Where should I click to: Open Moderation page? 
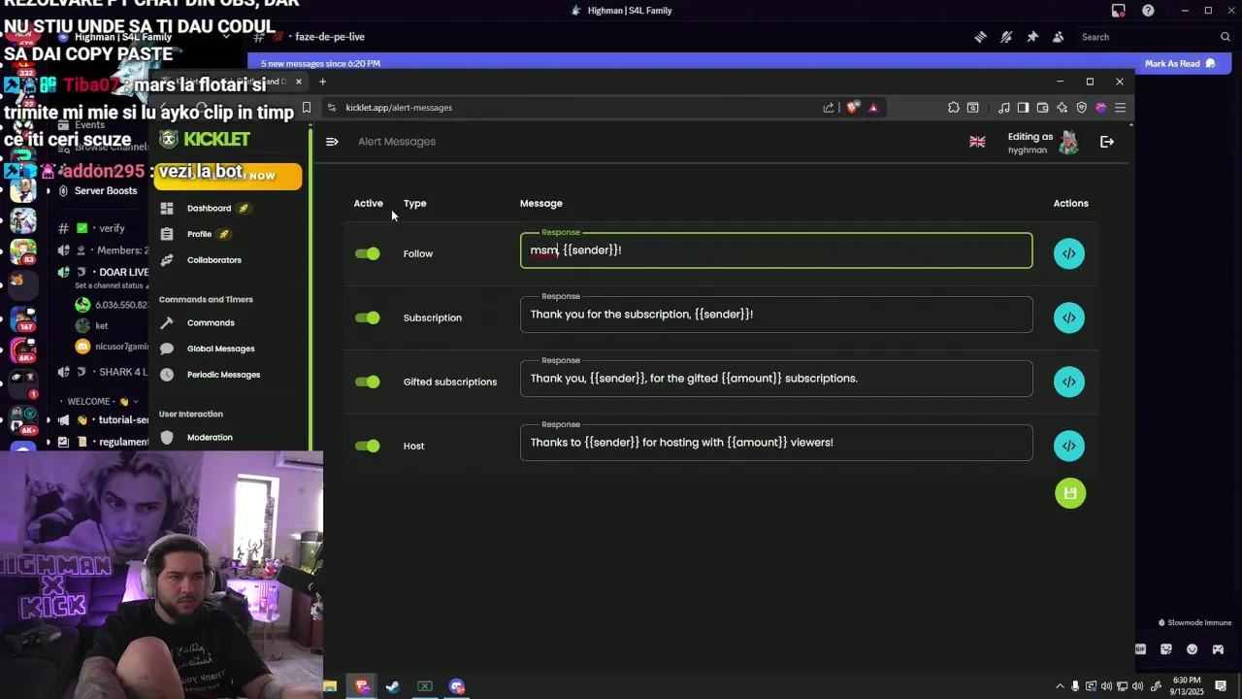tap(210, 438)
